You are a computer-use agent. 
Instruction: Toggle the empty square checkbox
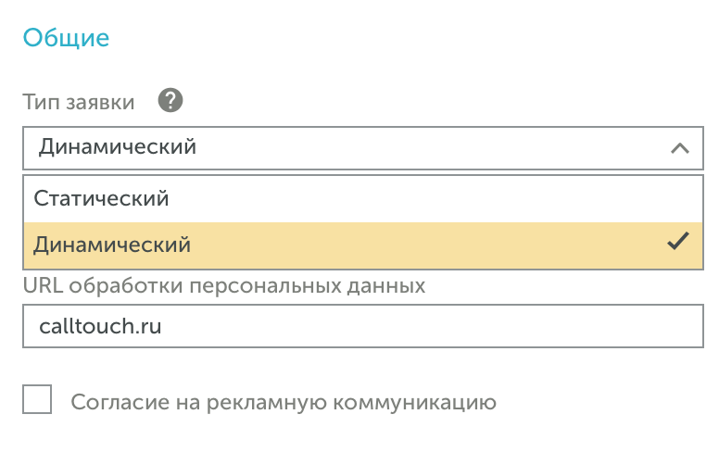pyautogui.click(x=38, y=401)
